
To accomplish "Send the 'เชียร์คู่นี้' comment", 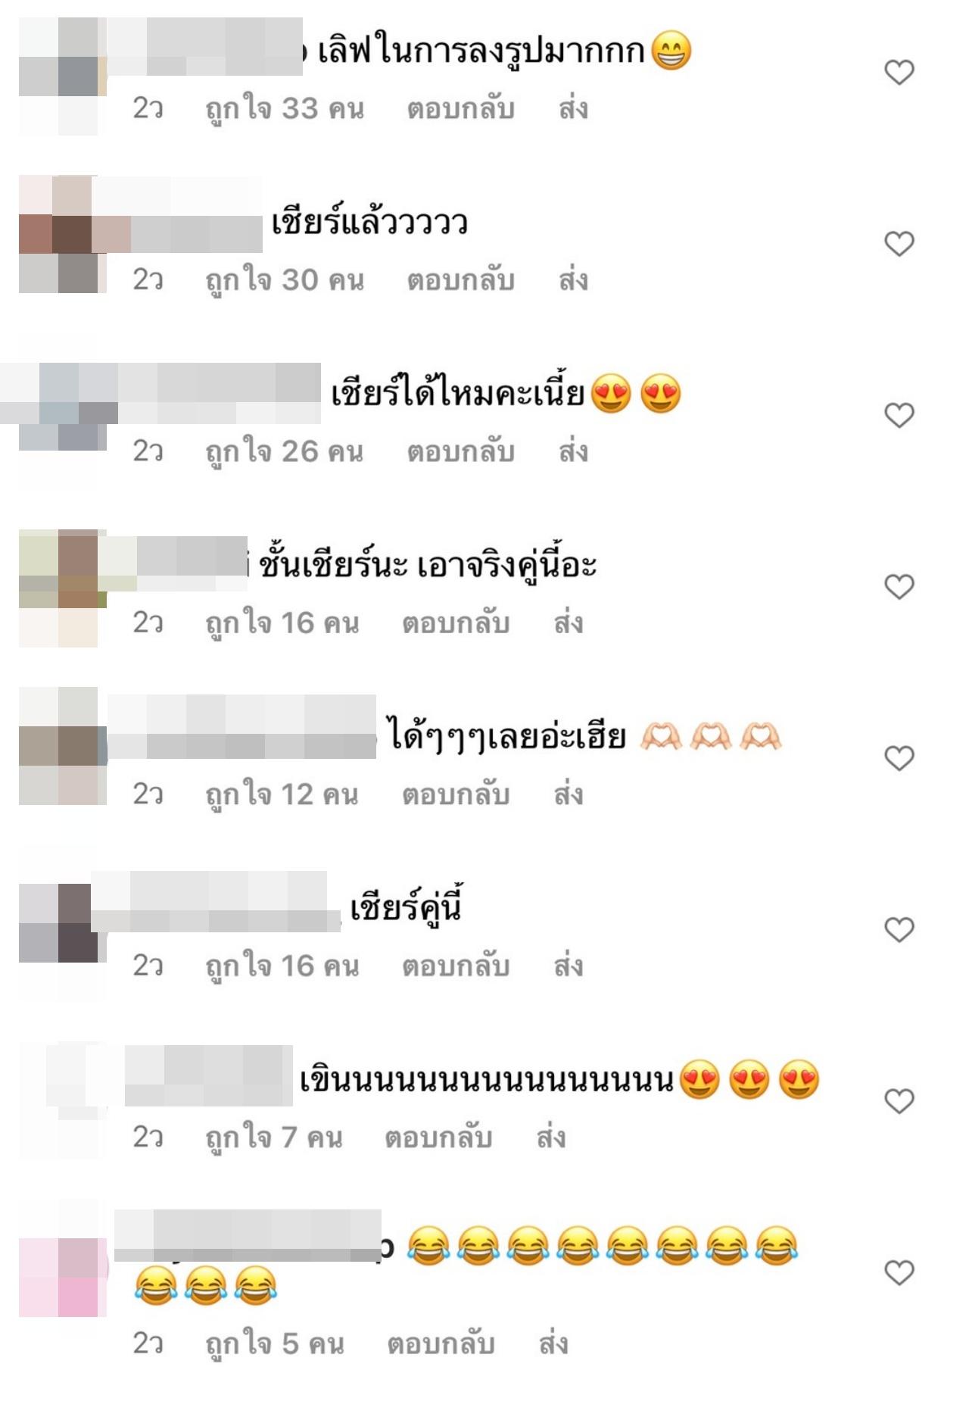I will click(x=569, y=966).
